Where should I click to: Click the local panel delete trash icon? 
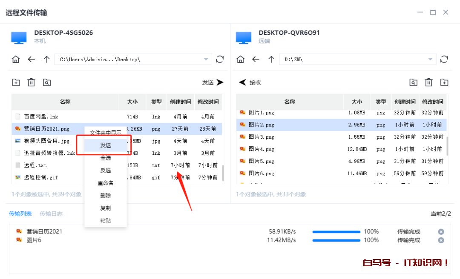(31, 83)
